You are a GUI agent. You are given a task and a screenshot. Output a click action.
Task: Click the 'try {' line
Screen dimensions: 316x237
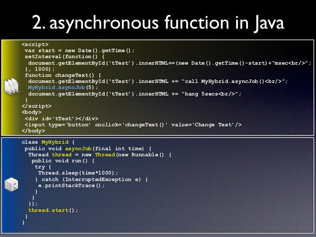(43, 167)
